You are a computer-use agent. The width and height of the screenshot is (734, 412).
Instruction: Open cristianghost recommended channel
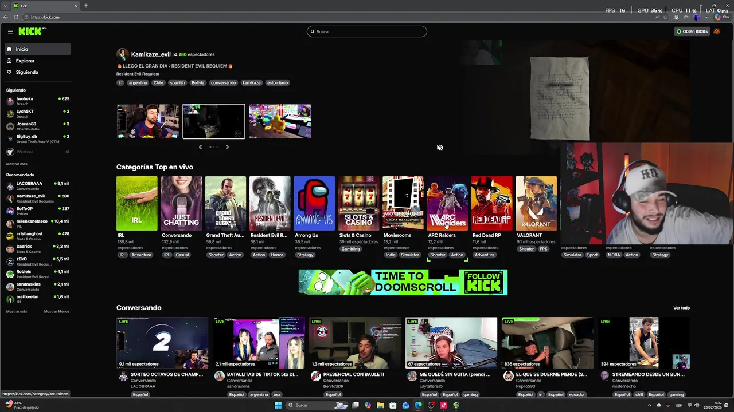pos(38,236)
